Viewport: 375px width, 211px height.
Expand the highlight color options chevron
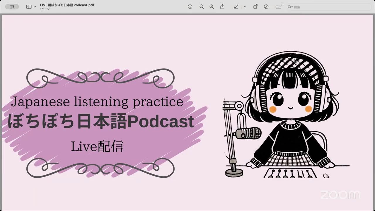(245, 7)
